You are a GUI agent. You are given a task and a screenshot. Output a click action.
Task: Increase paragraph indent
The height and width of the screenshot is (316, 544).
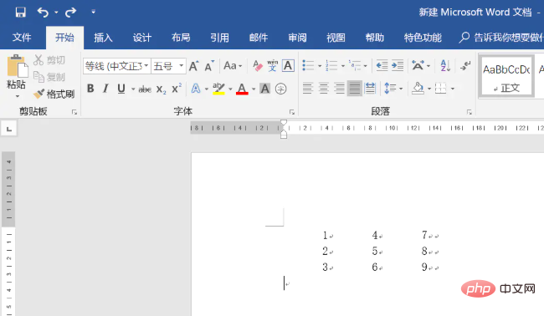click(x=398, y=65)
